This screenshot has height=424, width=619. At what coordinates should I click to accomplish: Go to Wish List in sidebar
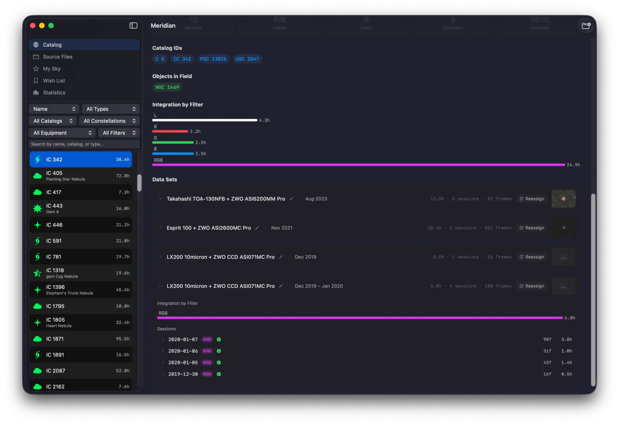pos(54,81)
